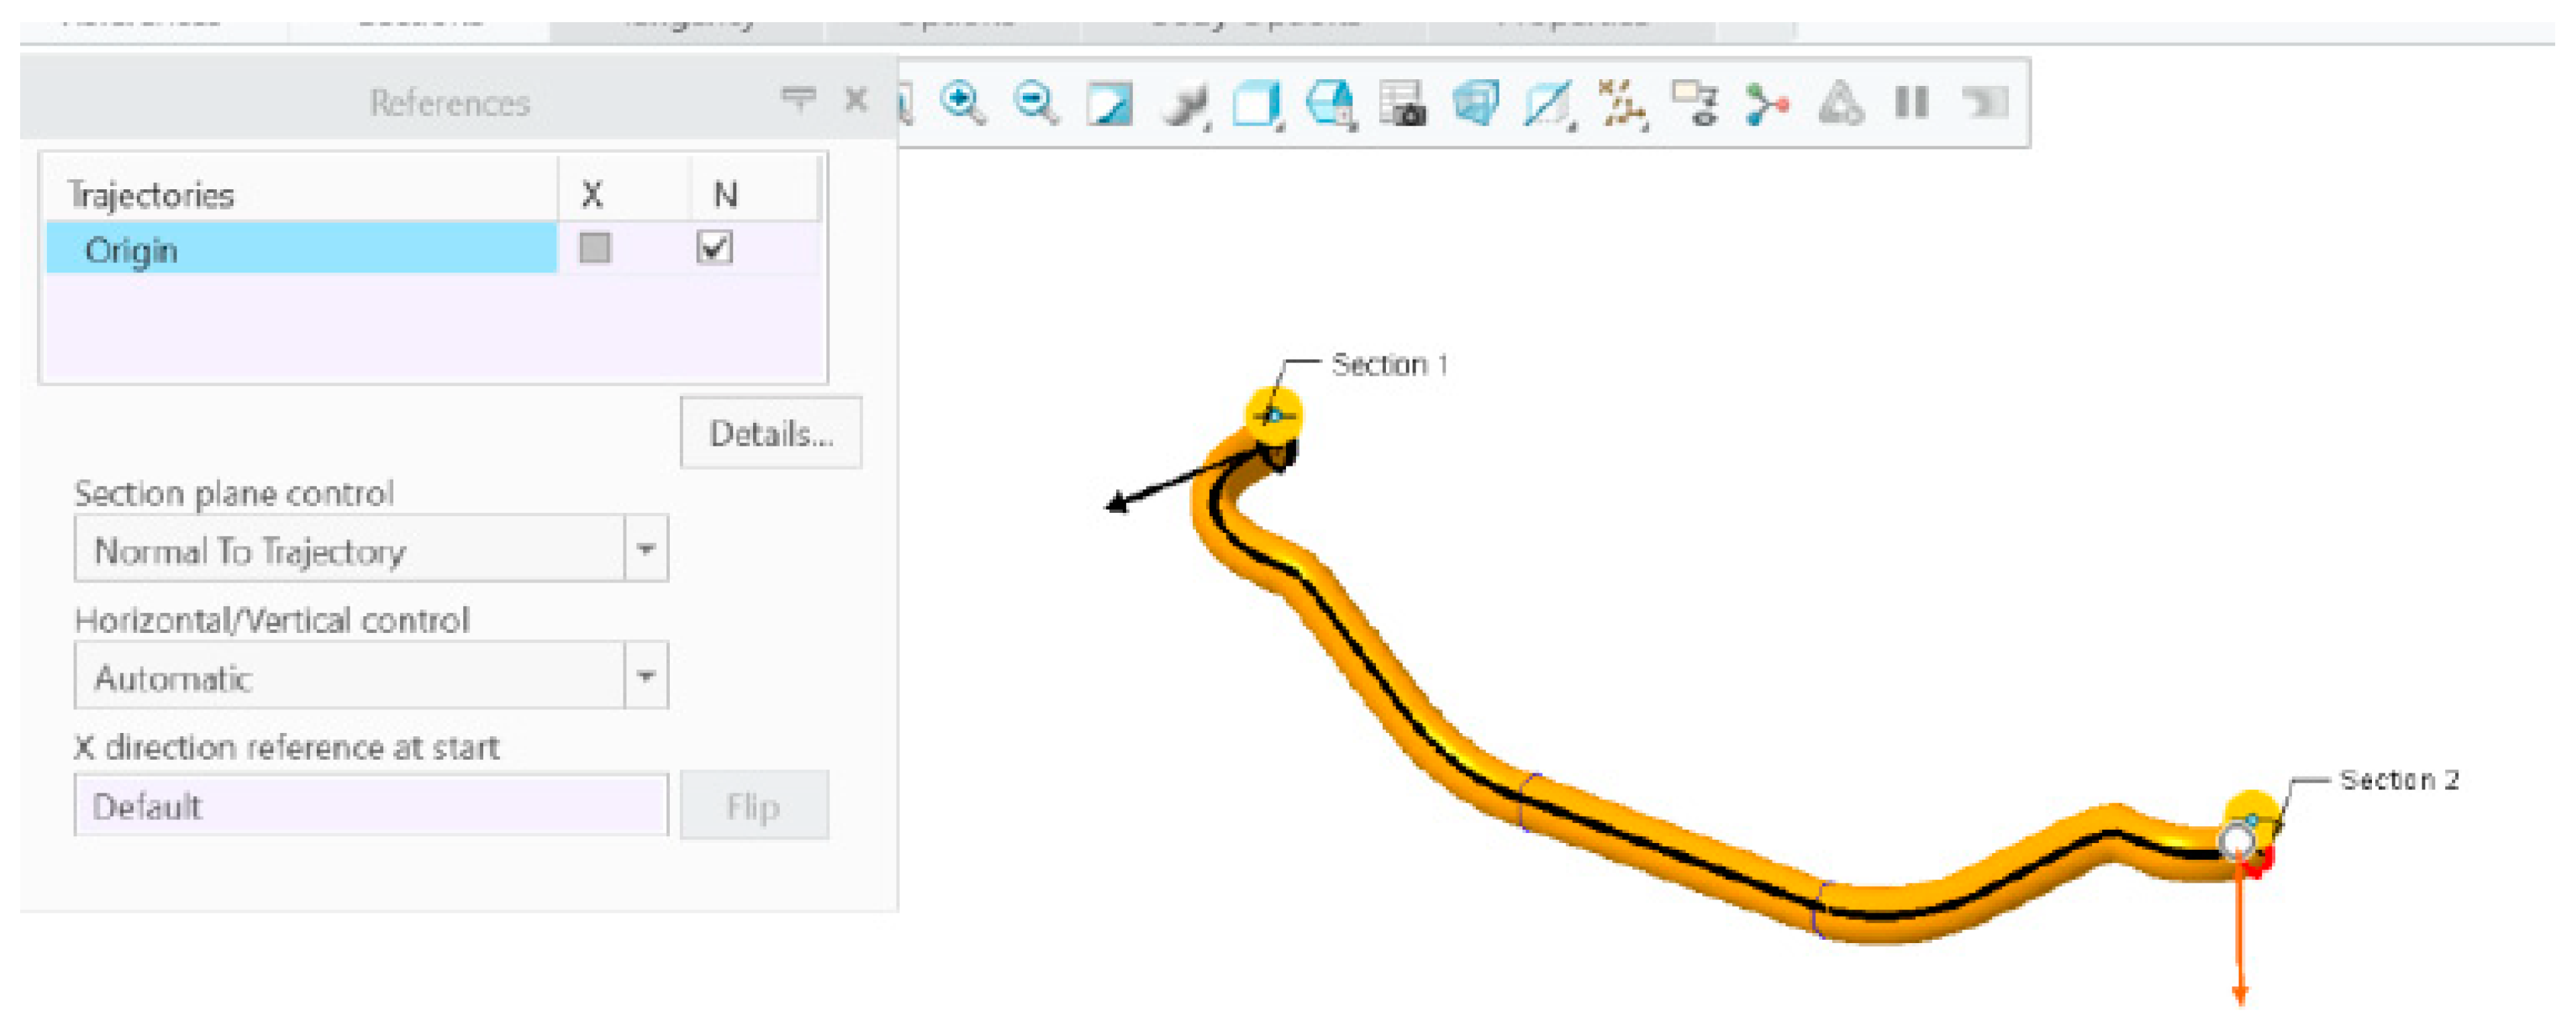Image resolution: width=2576 pixels, height=1031 pixels.
Task: Click the Details... button
Action: [x=770, y=434]
